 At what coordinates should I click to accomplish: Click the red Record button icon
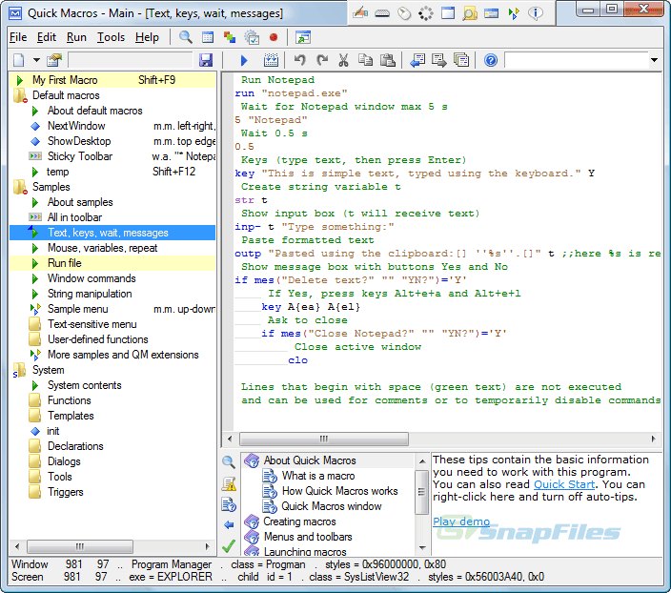click(274, 38)
